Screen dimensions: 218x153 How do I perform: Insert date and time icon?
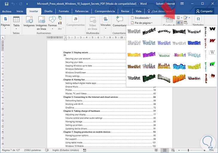[x=186, y=23]
